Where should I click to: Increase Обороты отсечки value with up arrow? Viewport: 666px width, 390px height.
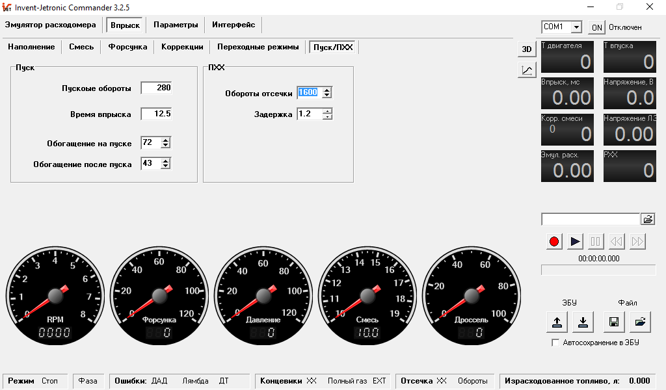326,90
